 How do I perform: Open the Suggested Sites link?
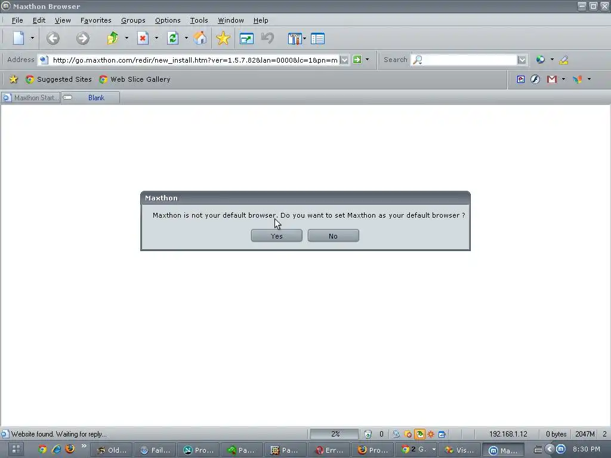coord(58,79)
